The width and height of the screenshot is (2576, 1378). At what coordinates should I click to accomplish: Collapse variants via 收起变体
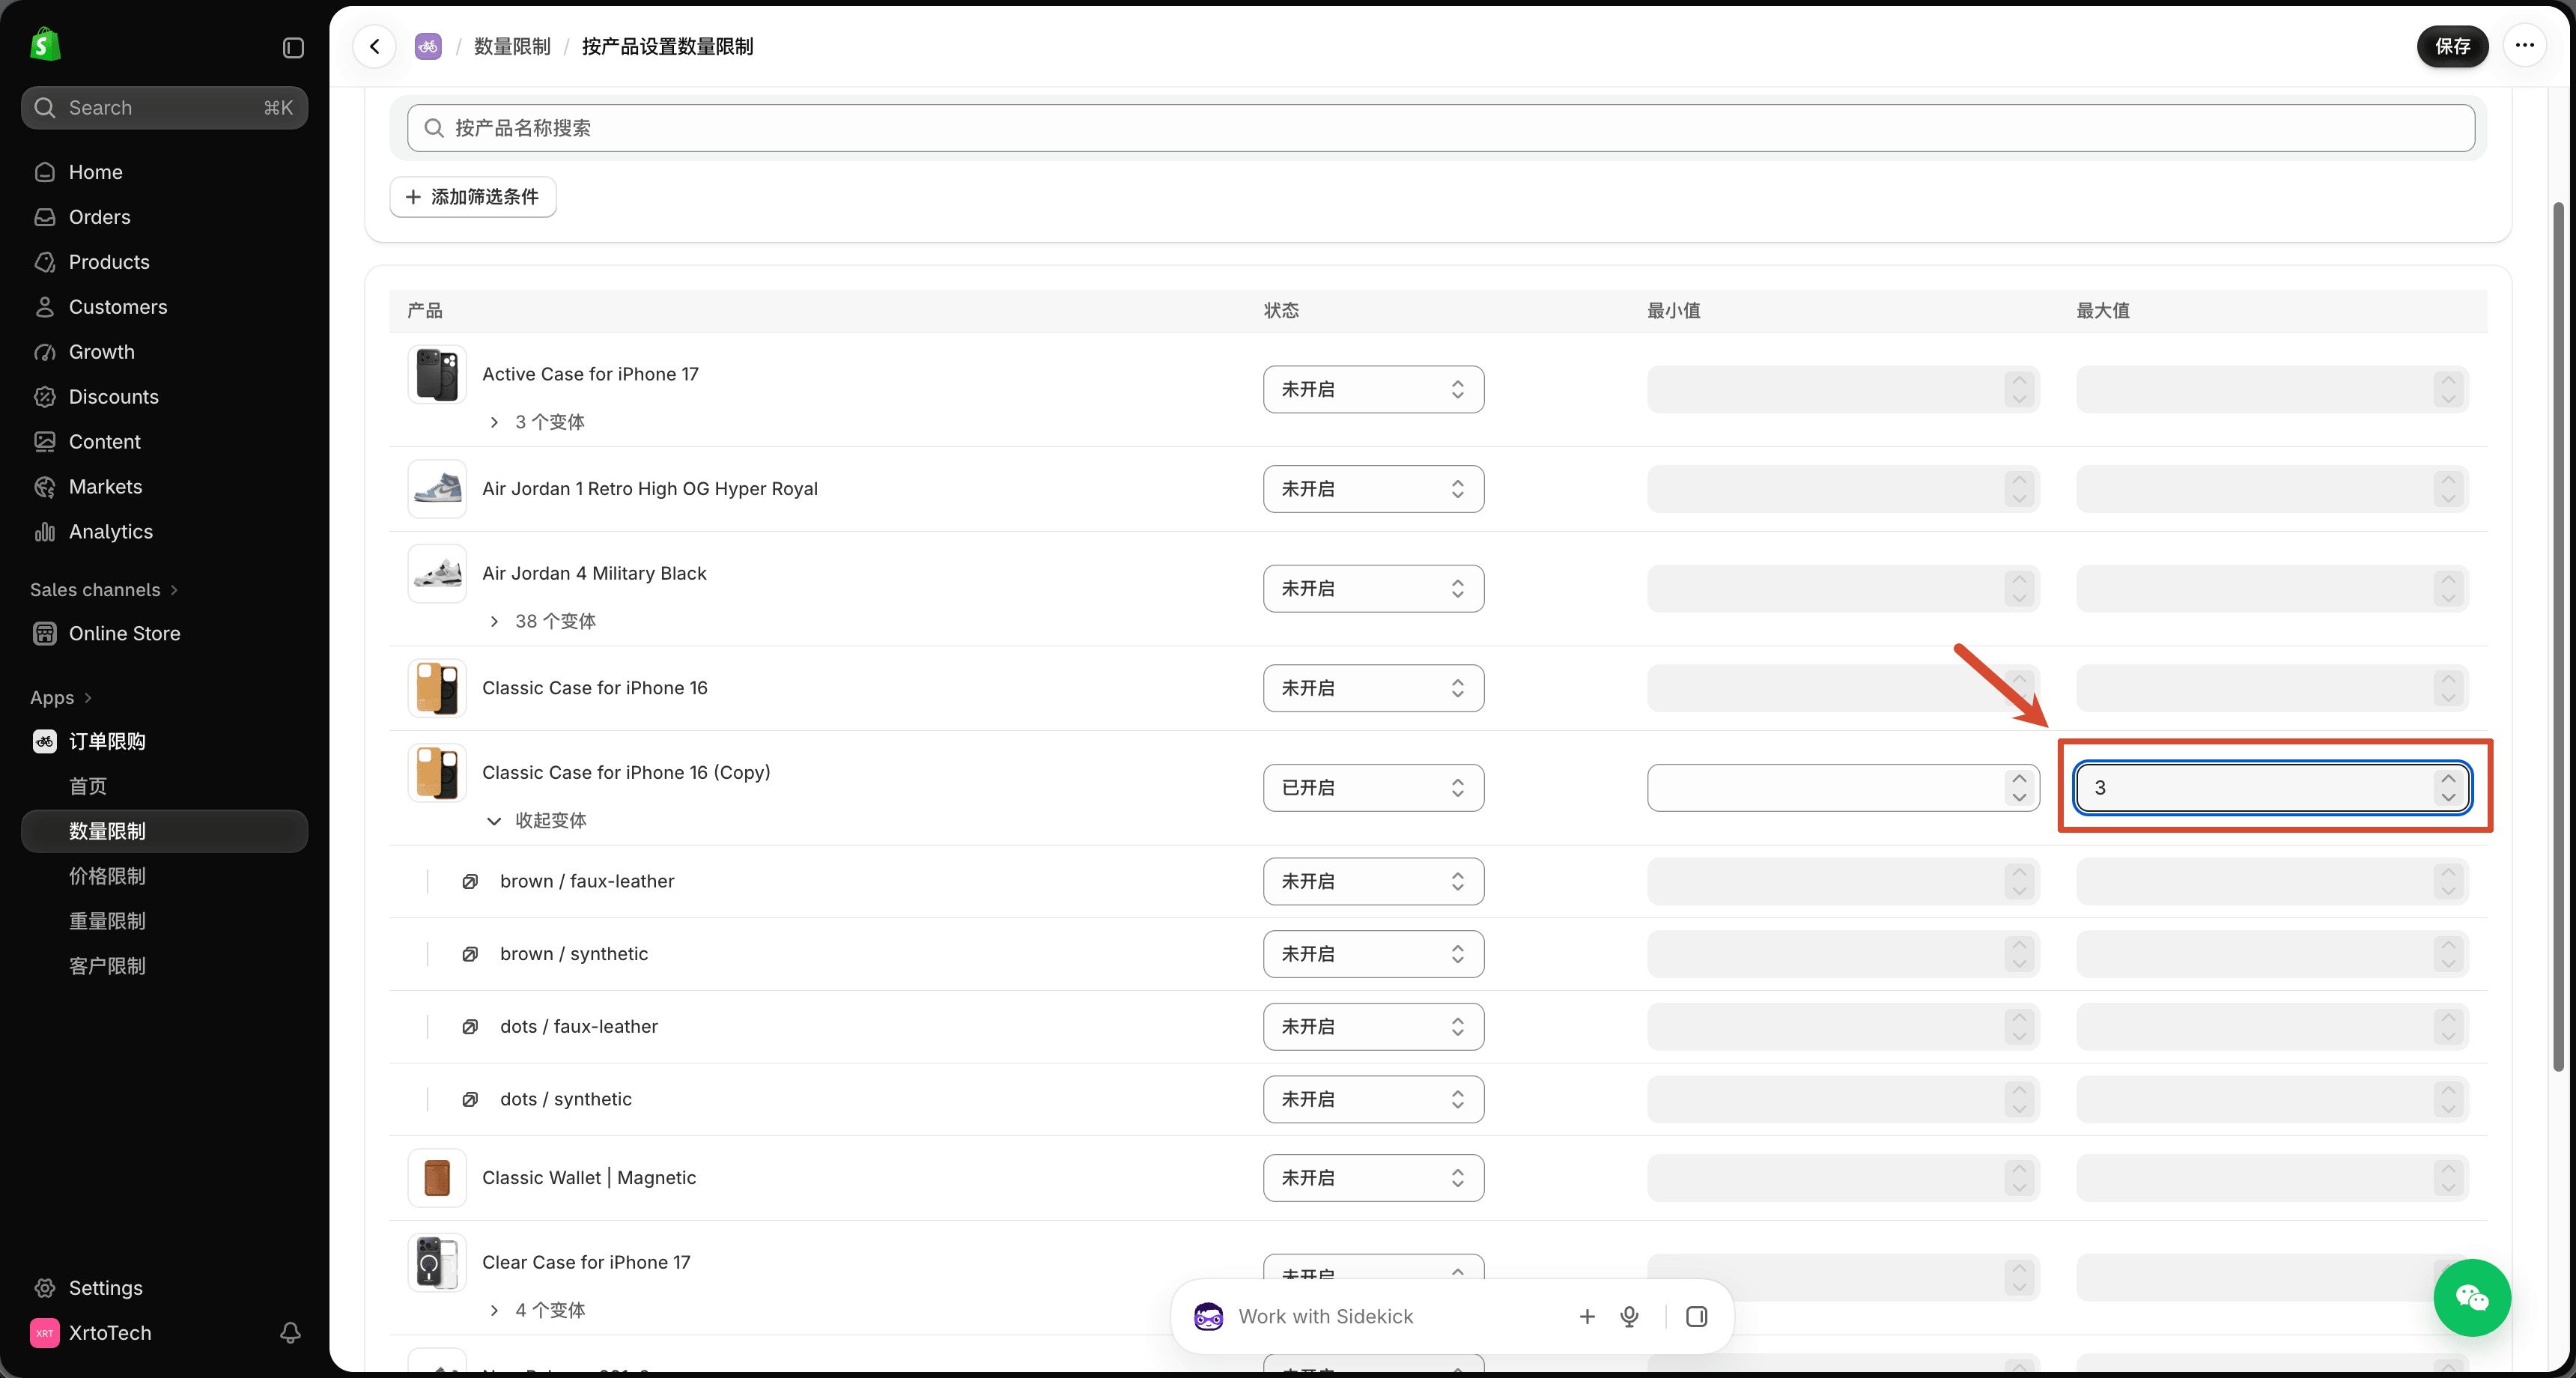point(537,820)
